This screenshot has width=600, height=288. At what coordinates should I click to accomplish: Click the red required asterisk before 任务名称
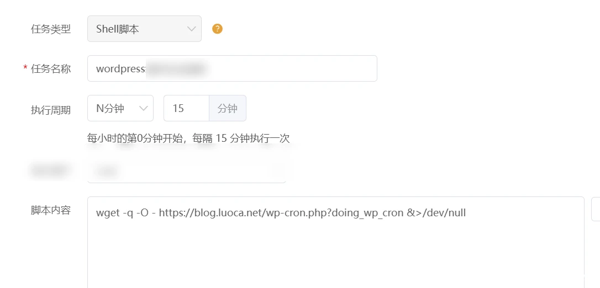(x=25, y=68)
